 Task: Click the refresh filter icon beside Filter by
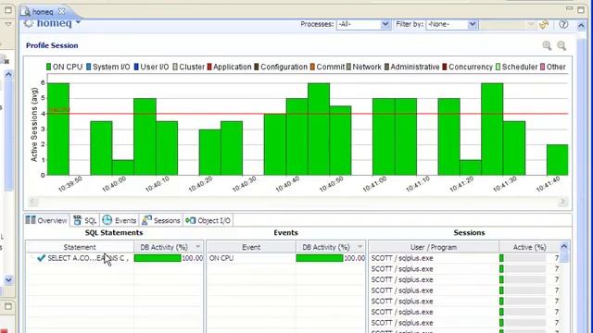pyautogui.click(x=544, y=25)
